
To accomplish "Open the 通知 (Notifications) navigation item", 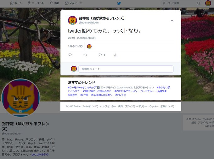I will (54, 3).
